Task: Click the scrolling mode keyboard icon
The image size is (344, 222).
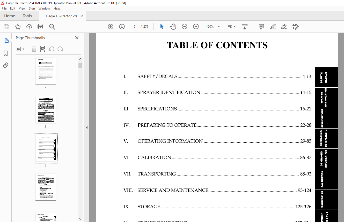Action: [245, 27]
